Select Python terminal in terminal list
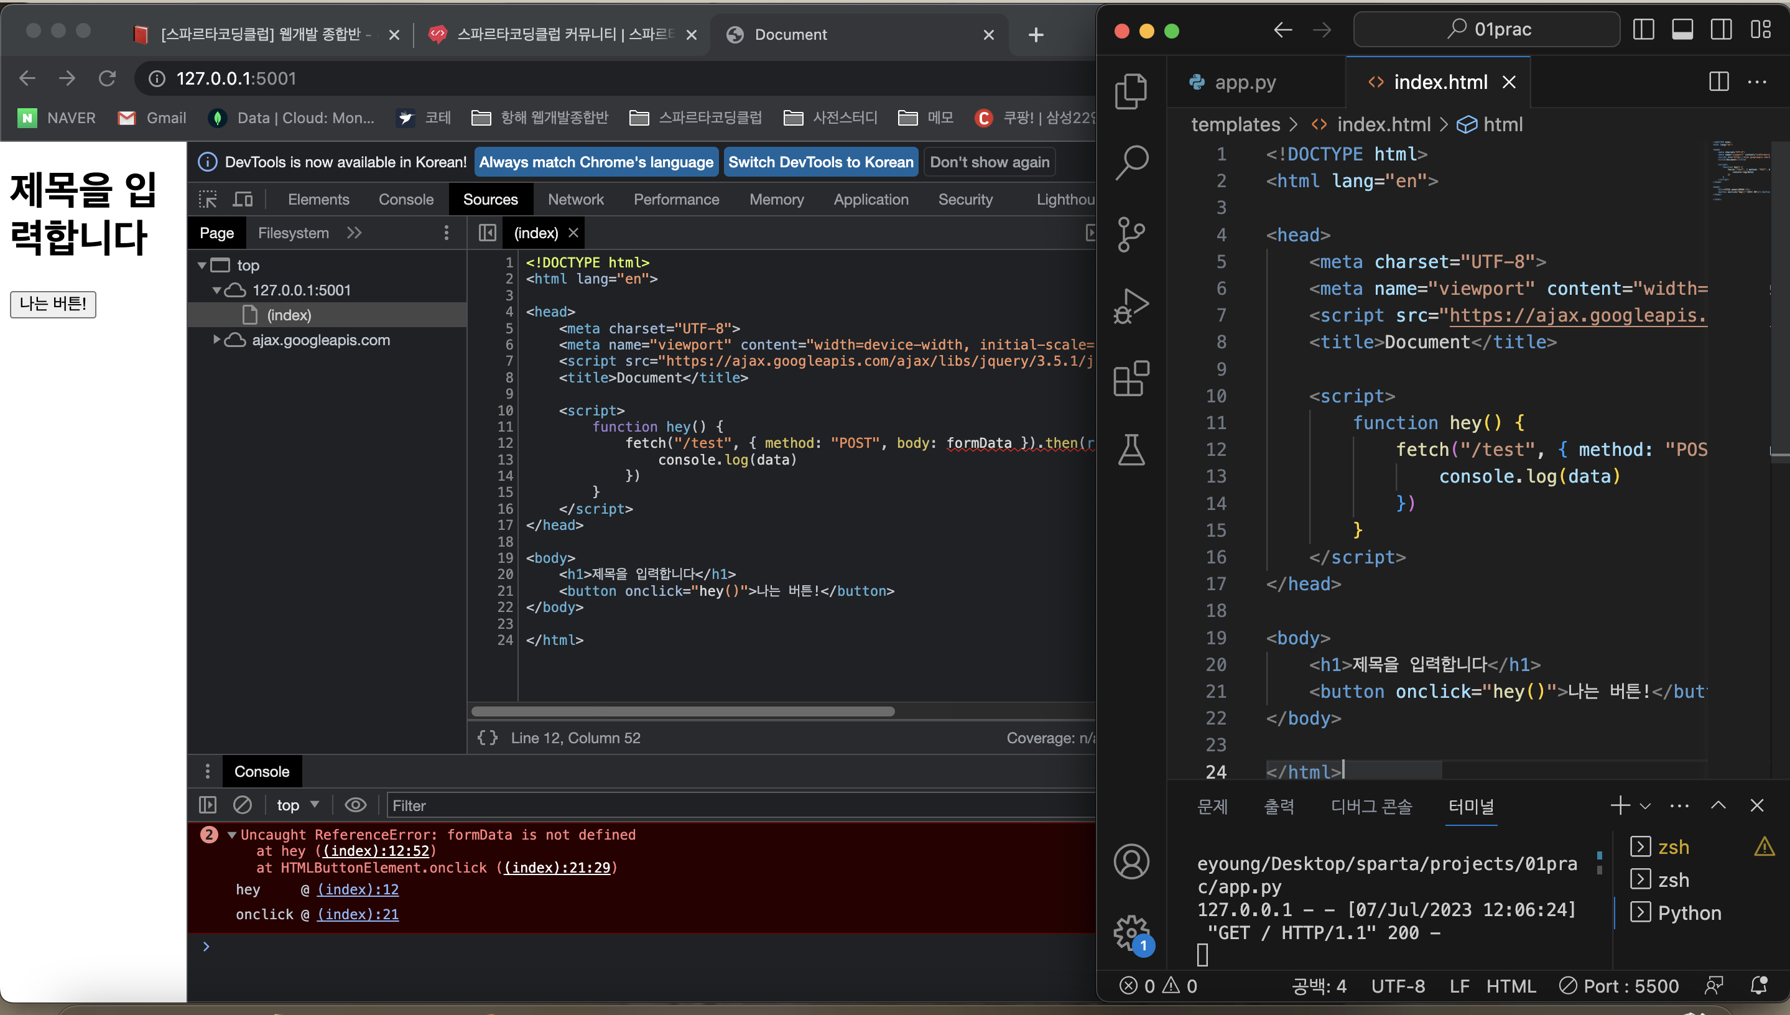This screenshot has width=1790, height=1015. click(1689, 912)
